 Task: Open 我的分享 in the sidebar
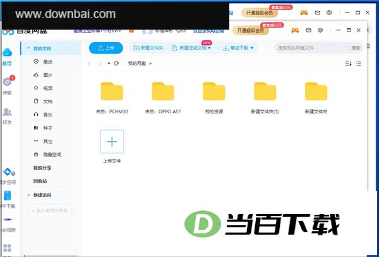[42, 168]
